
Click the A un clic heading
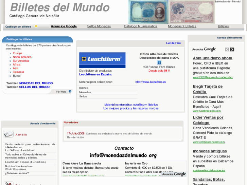[x=21, y=135]
